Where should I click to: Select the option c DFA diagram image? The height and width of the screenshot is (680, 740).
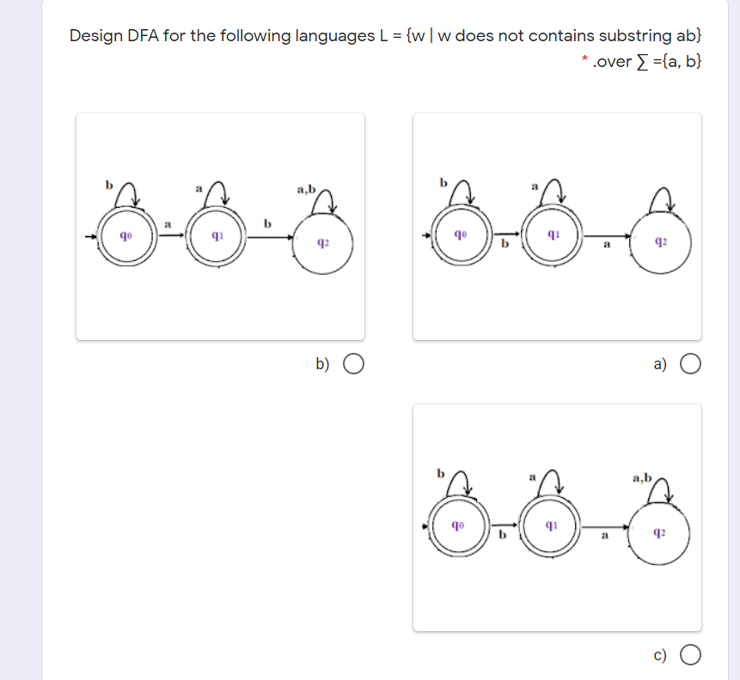pyautogui.click(x=557, y=516)
